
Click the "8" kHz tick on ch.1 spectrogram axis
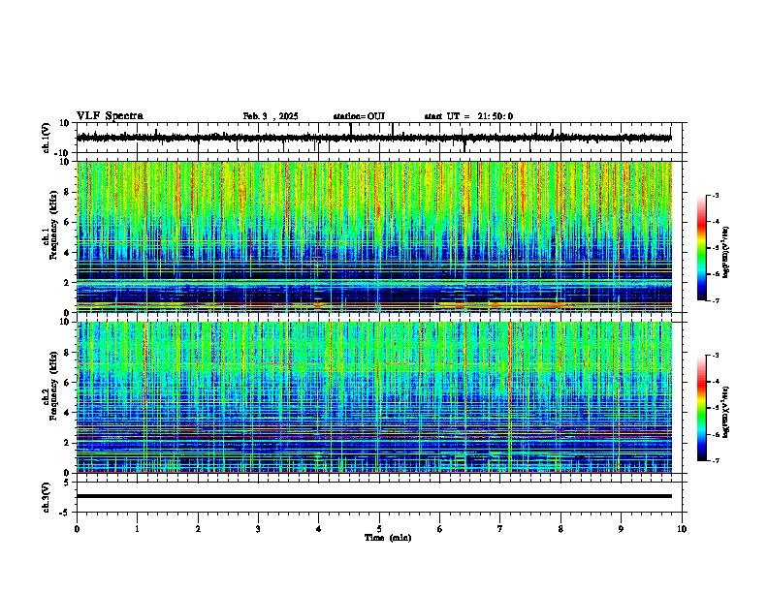pos(68,192)
